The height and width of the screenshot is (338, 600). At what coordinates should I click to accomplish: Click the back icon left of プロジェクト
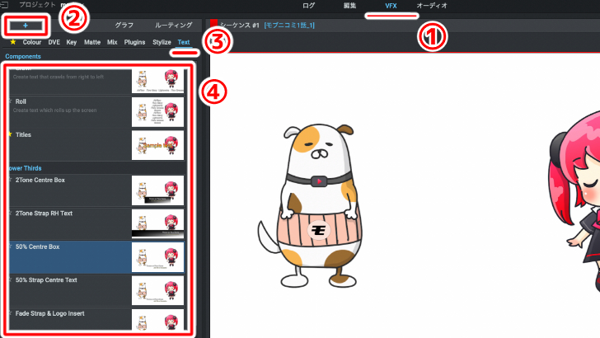[5, 5]
